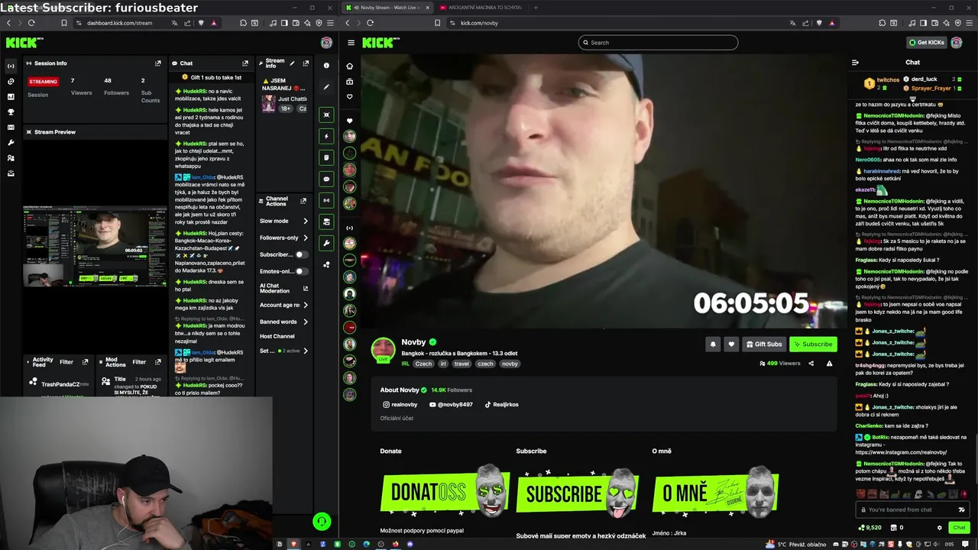Collapse the chat panel using arrow icon
The height and width of the screenshot is (550, 978).
click(855, 63)
